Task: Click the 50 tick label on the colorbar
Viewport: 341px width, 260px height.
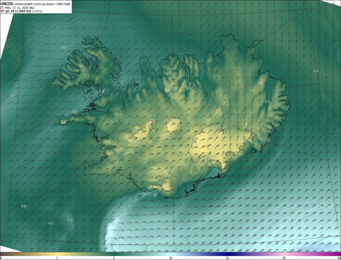Action: (339, 258)
